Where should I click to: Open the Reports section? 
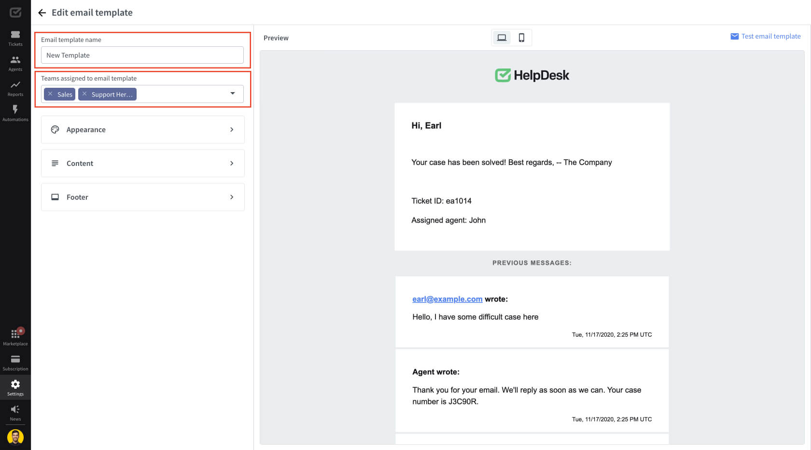tap(15, 88)
